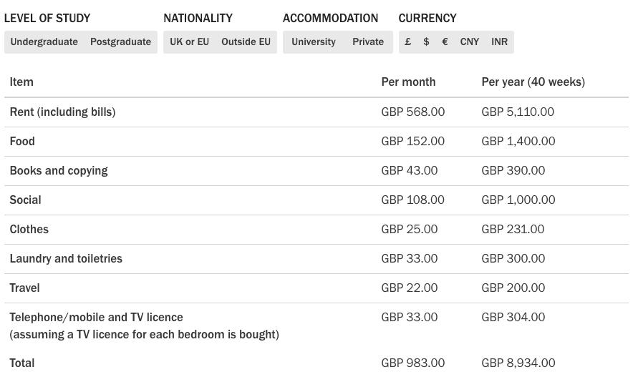633x377 pixels.
Task: Select the euro (€) currency
Action: 445,42
